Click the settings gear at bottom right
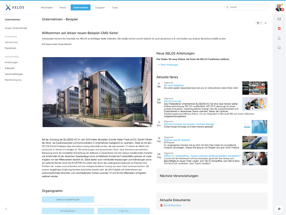Viewport: 286px width, 215px height. (x=279, y=209)
